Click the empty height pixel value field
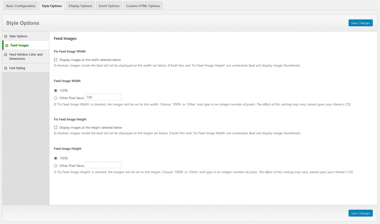This screenshot has width=380, height=224. (103, 165)
